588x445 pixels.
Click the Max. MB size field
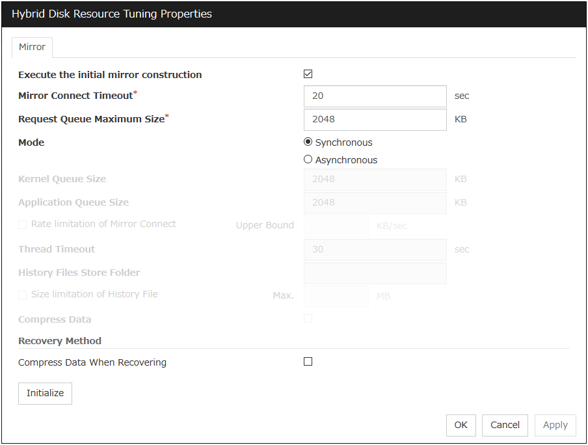(x=336, y=296)
